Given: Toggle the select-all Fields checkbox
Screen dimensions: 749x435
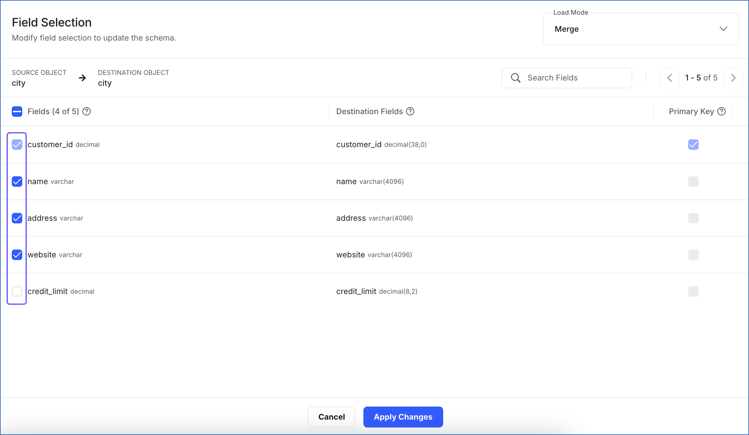Looking at the screenshot, I should tap(17, 112).
